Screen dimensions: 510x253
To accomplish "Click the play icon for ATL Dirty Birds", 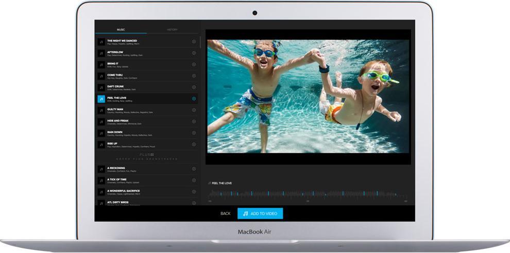I will [194, 203].
